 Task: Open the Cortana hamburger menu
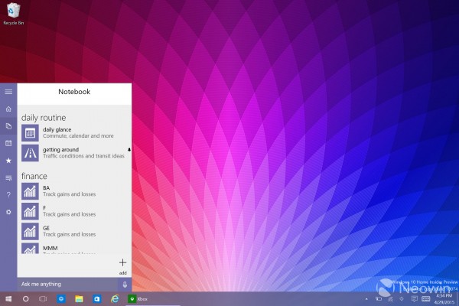point(8,92)
